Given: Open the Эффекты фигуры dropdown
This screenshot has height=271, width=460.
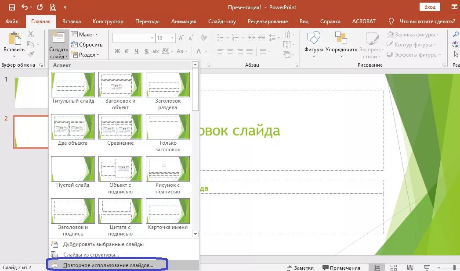Looking at the screenshot, I should (414, 55).
